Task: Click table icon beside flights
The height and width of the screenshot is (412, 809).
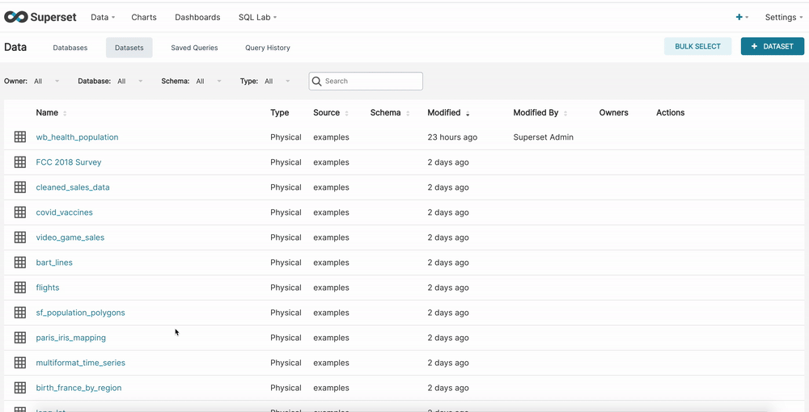Action: [x=19, y=288]
